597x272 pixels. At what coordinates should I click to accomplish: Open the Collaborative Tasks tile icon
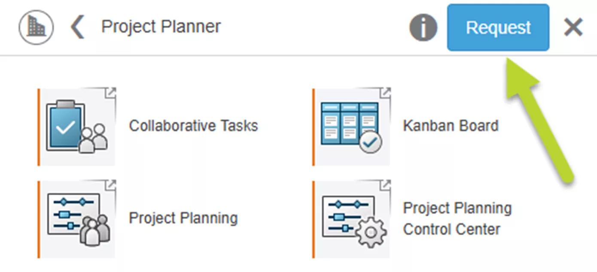(x=75, y=127)
